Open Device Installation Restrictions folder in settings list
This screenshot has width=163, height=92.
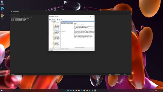tap(80, 25)
